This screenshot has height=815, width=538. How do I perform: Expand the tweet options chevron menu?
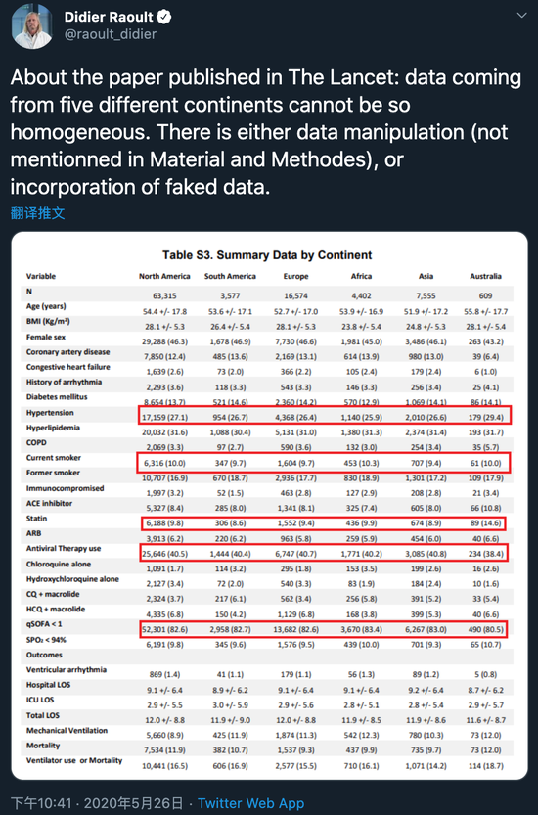(521, 16)
